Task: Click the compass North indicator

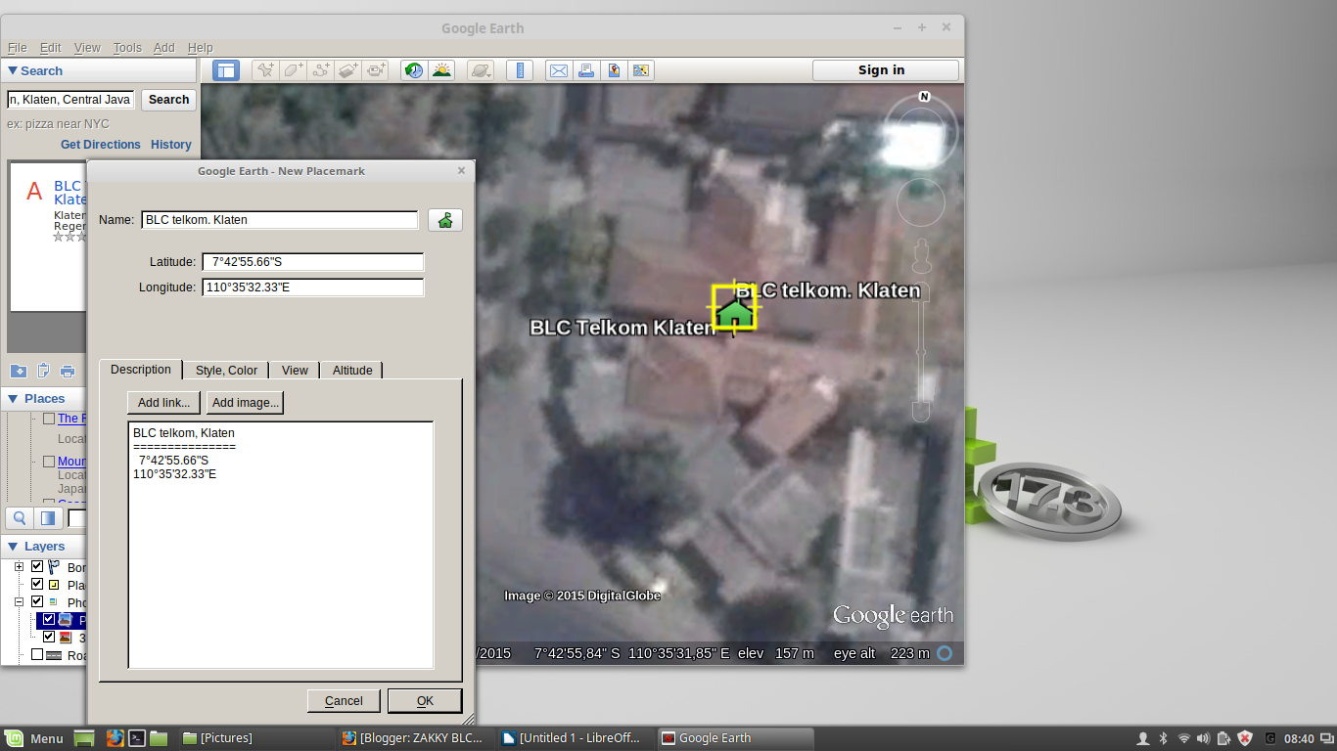Action: 924,97
